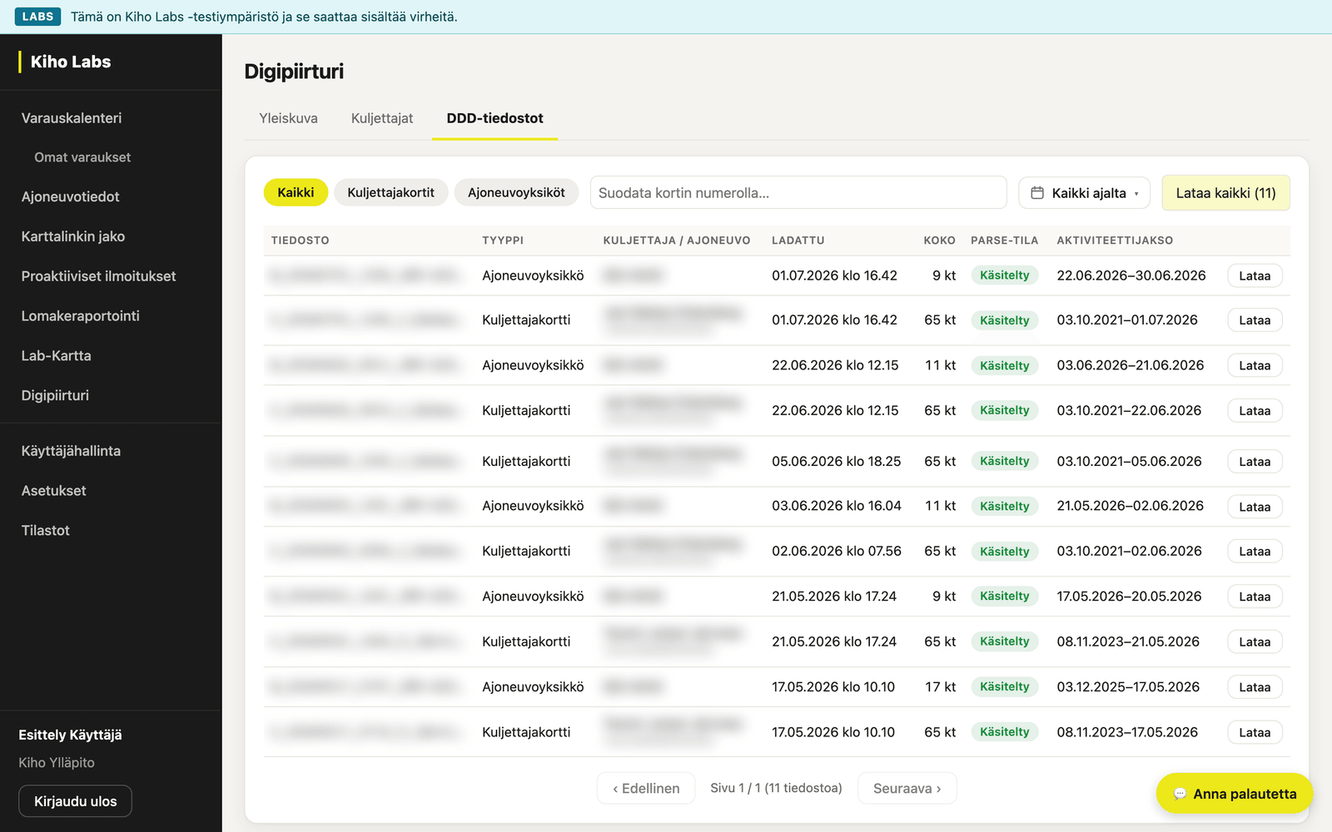Click the Edellinen pagination button
Image resolution: width=1332 pixels, height=832 pixels.
[646, 789]
